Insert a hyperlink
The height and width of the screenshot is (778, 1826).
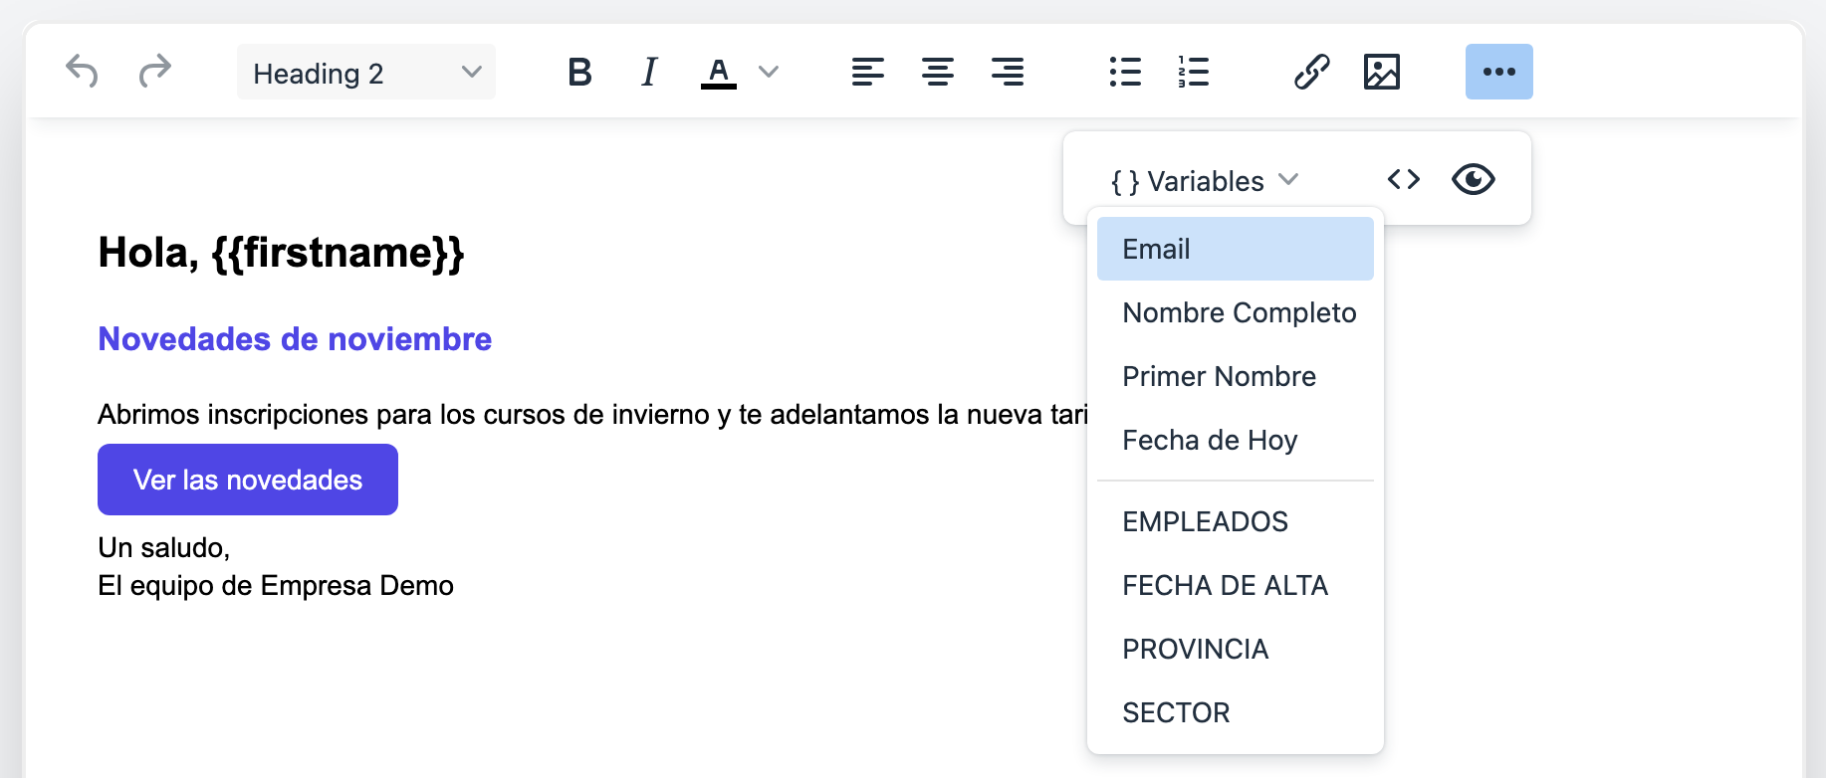(x=1312, y=72)
